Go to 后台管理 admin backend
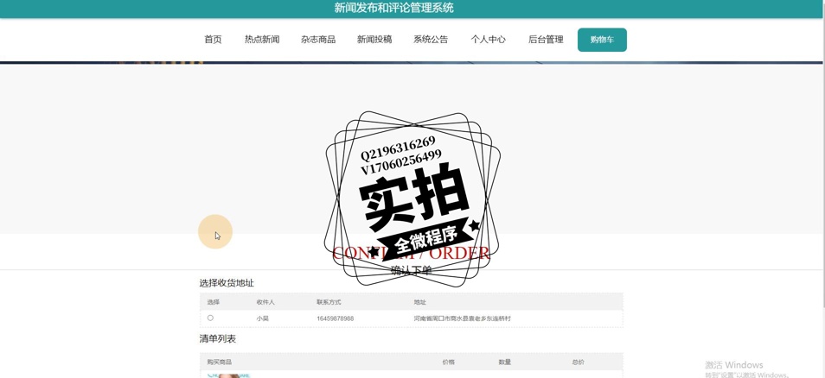This screenshot has height=378, width=825. point(546,40)
